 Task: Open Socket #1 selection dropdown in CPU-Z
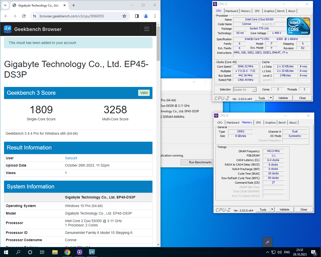click(245, 90)
